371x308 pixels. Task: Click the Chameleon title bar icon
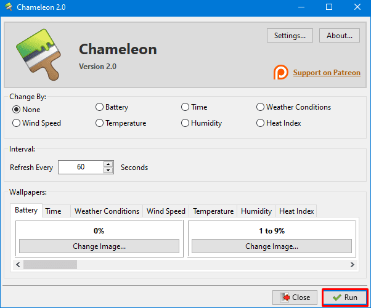[9, 7]
